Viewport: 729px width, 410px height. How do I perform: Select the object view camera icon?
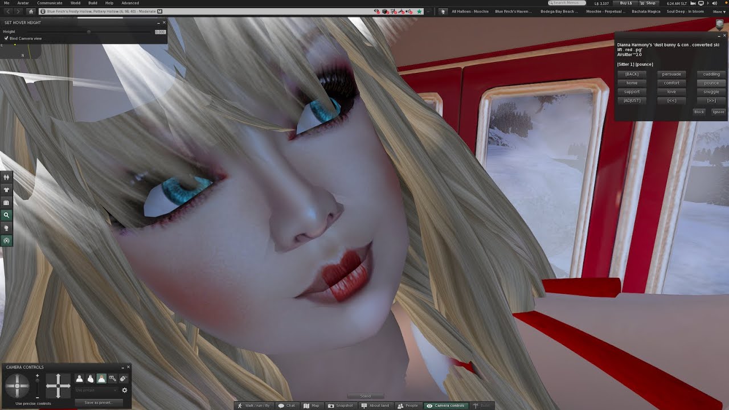[112, 379]
